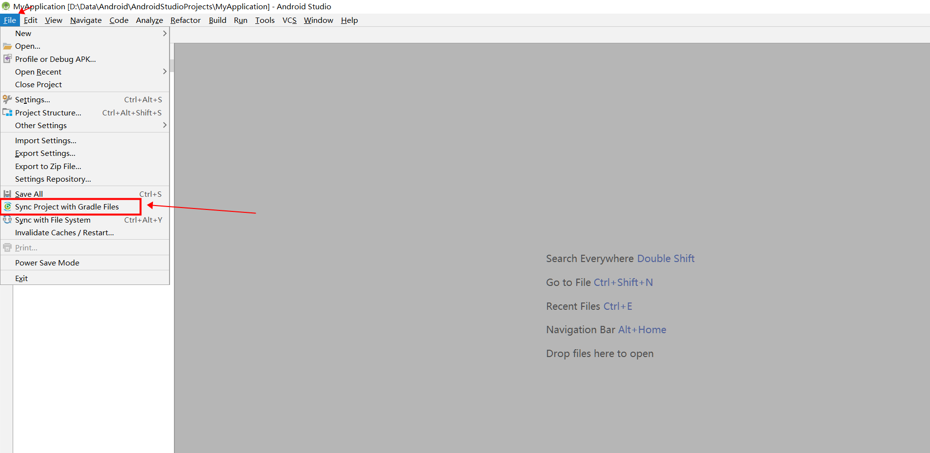Viewport: 930px width, 453px height.
Task: Select Sync Project with Gradle Files
Action: point(85,207)
